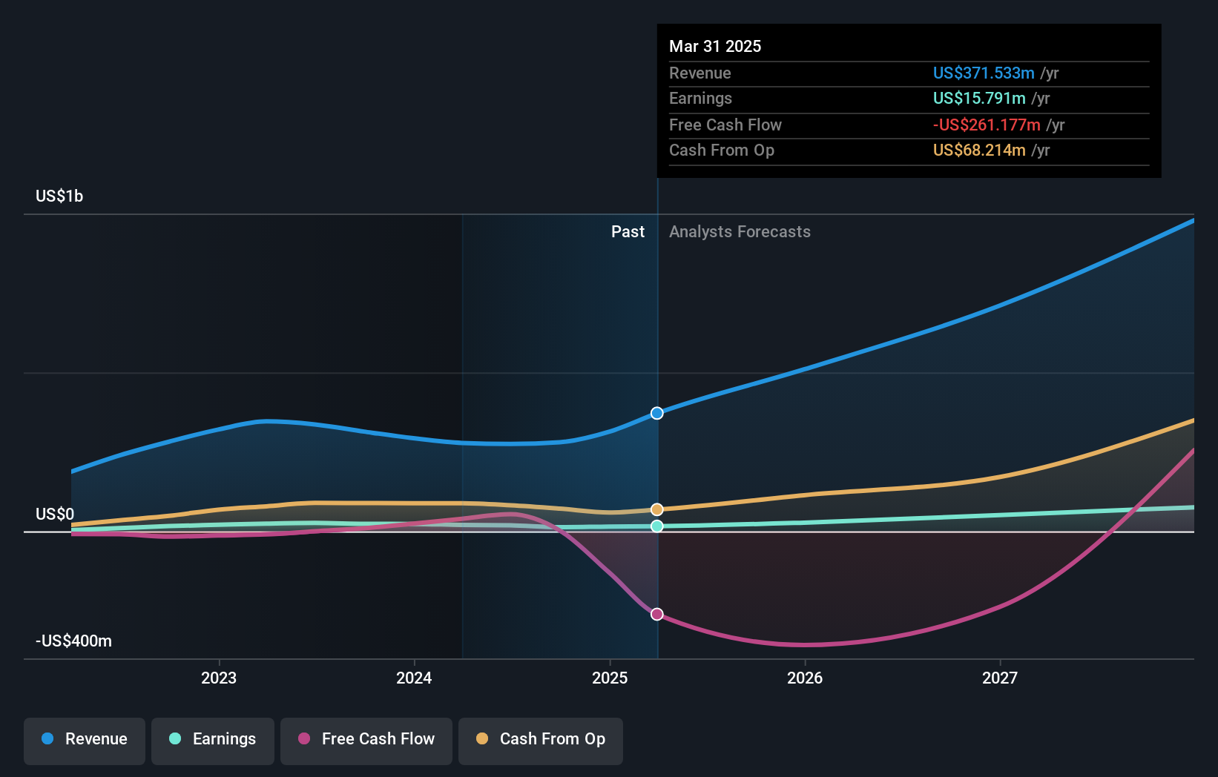Click the orange Cash From Op data point
Image resolution: width=1218 pixels, height=777 pixels.
click(657, 509)
